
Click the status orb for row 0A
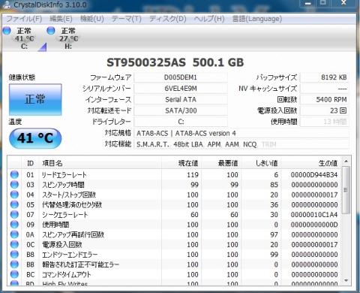[x=14, y=234]
